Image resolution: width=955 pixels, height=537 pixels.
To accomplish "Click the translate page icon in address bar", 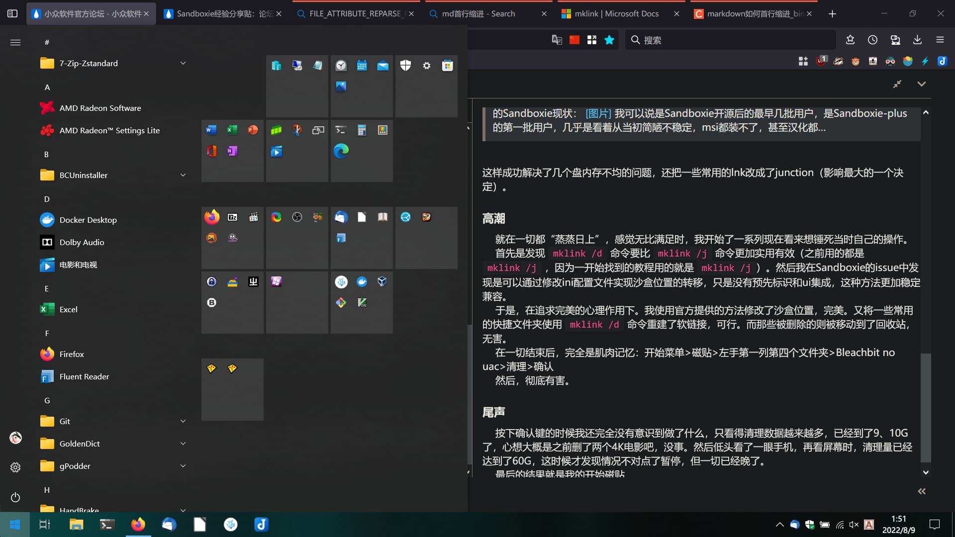I will [557, 40].
